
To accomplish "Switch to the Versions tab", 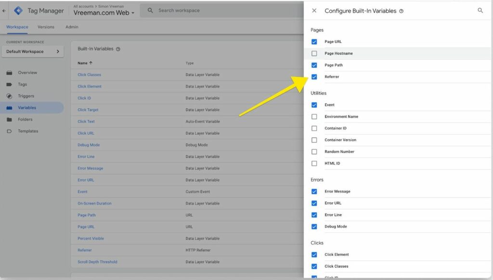I will 46,27.
